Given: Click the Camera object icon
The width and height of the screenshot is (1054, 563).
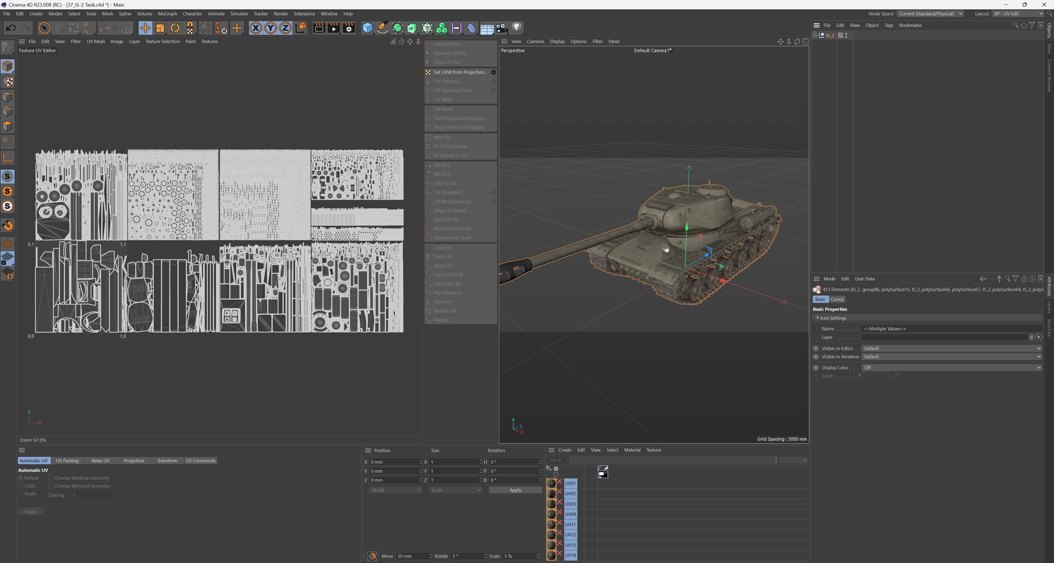Looking at the screenshot, I should [502, 28].
